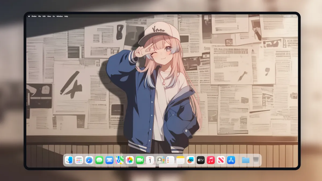The height and width of the screenshot is (181, 322).
Task: Launch Apple TV from the dock
Action: pos(201,160)
